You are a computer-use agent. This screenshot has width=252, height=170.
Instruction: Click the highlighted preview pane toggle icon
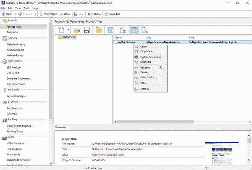pyautogui.click(x=134, y=30)
